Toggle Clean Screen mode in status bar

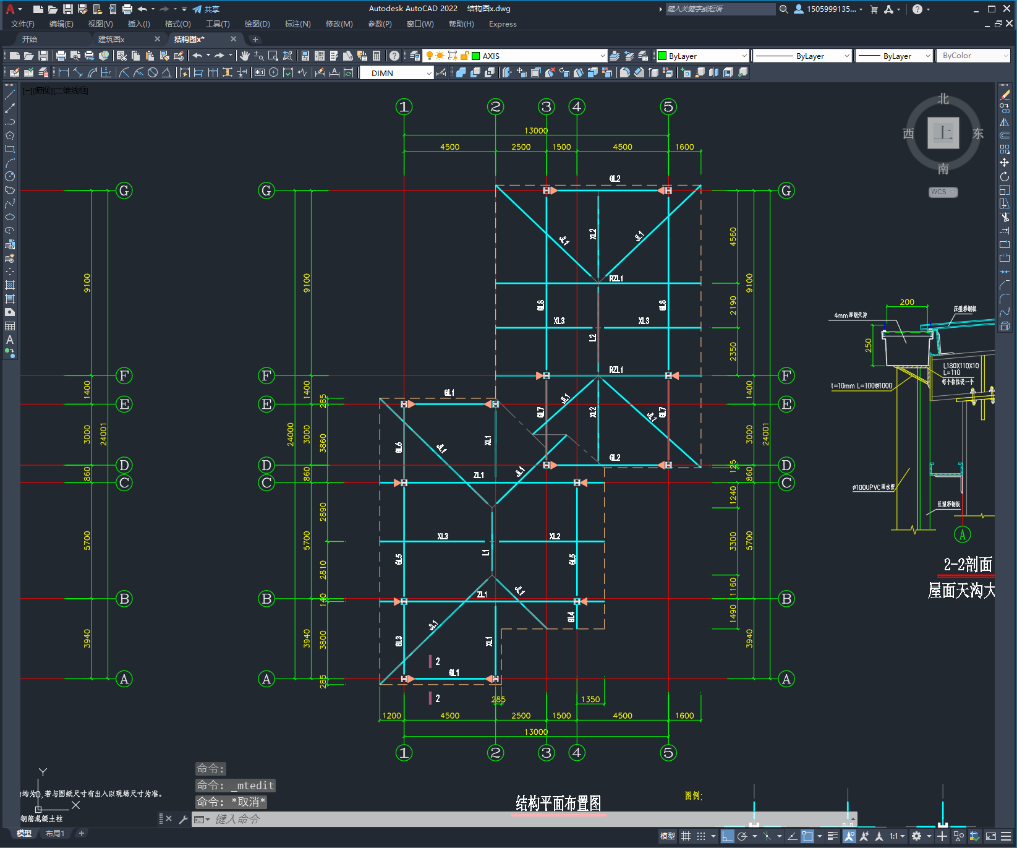point(991,836)
